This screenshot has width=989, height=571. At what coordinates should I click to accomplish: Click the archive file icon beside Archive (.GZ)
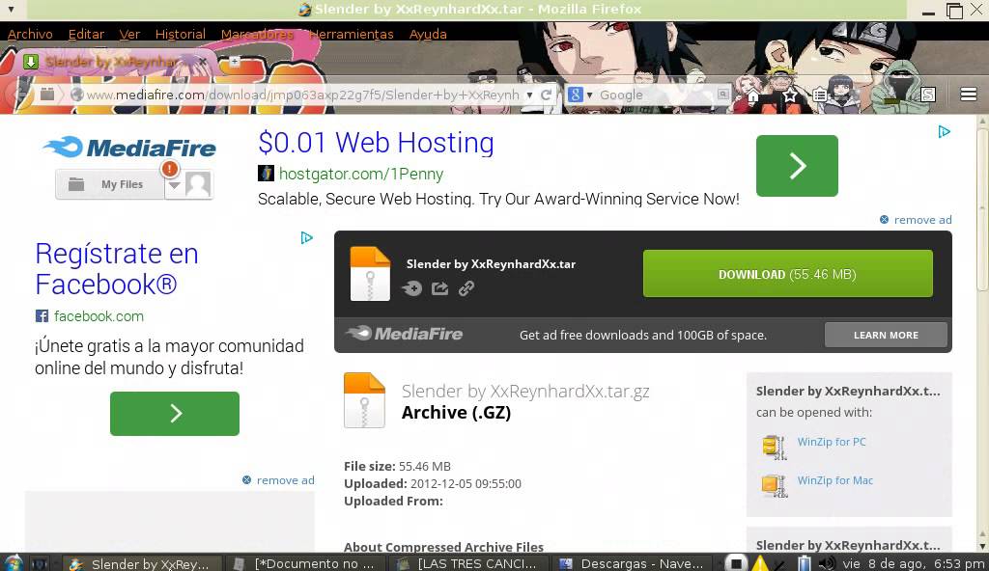point(364,400)
